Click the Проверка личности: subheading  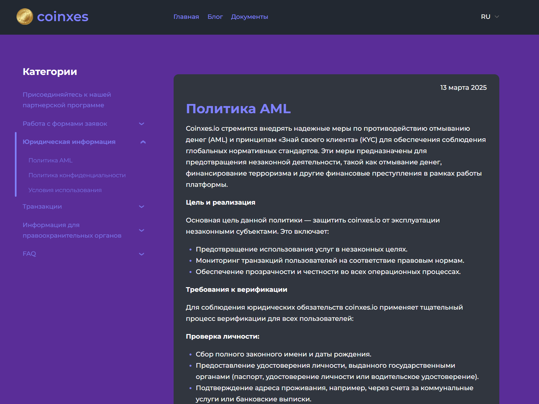coord(223,336)
